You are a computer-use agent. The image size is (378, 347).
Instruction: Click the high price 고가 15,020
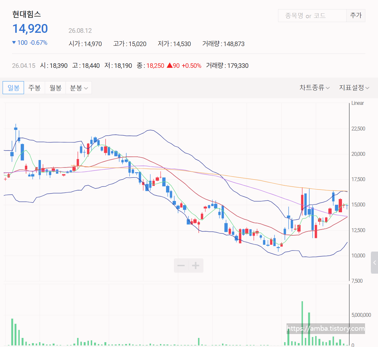pyautogui.click(x=130, y=44)
